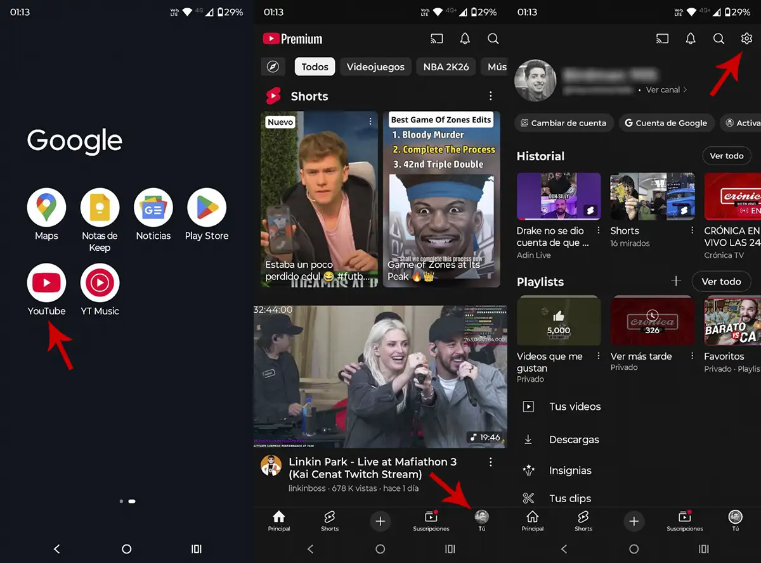This screenshot has width=761, height=563.
Task: Click Ver todo next to Historial
Action: (x=726, y=156)
